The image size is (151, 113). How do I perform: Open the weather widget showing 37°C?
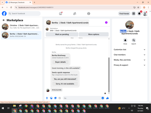click(122, 108)
